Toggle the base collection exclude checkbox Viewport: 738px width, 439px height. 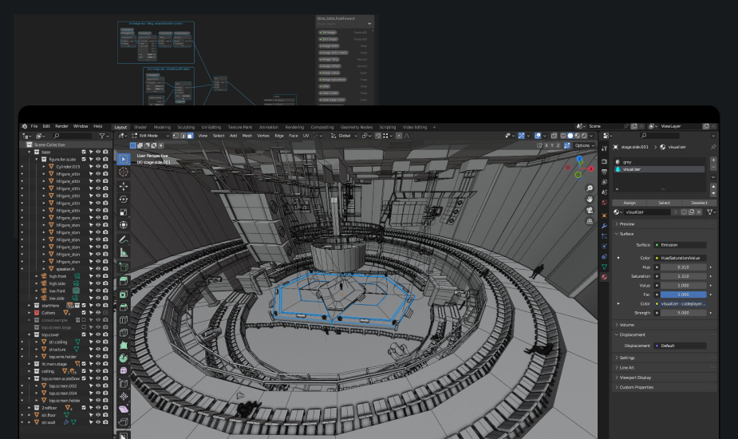(82, 152)
